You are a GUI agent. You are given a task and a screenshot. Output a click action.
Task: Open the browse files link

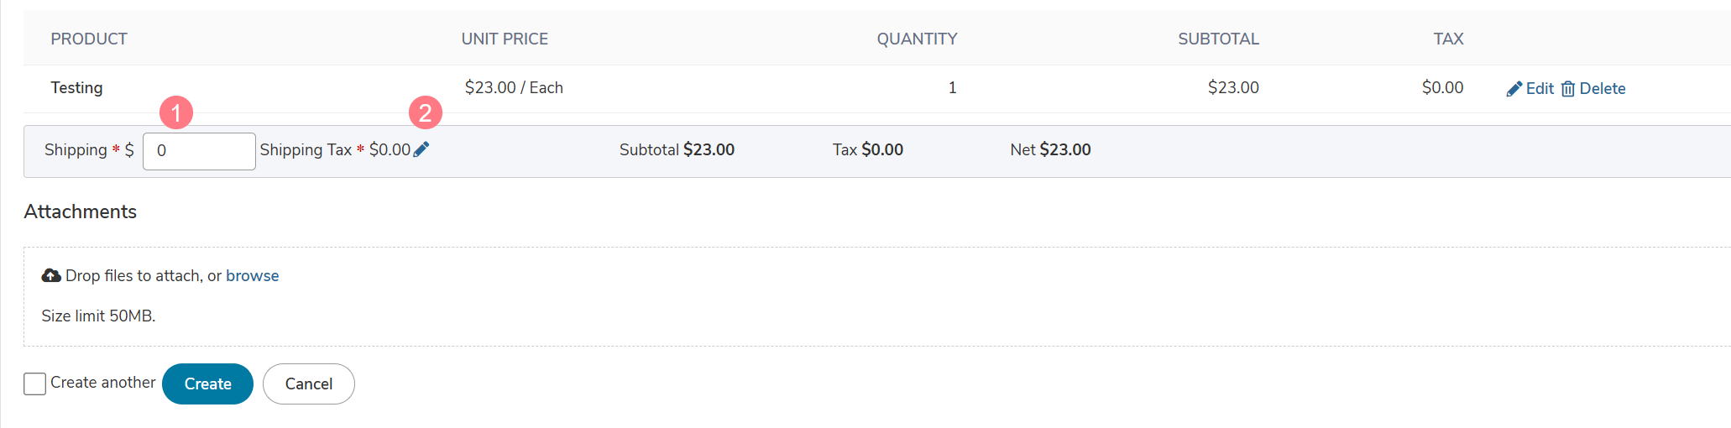[x=252, y=275]
